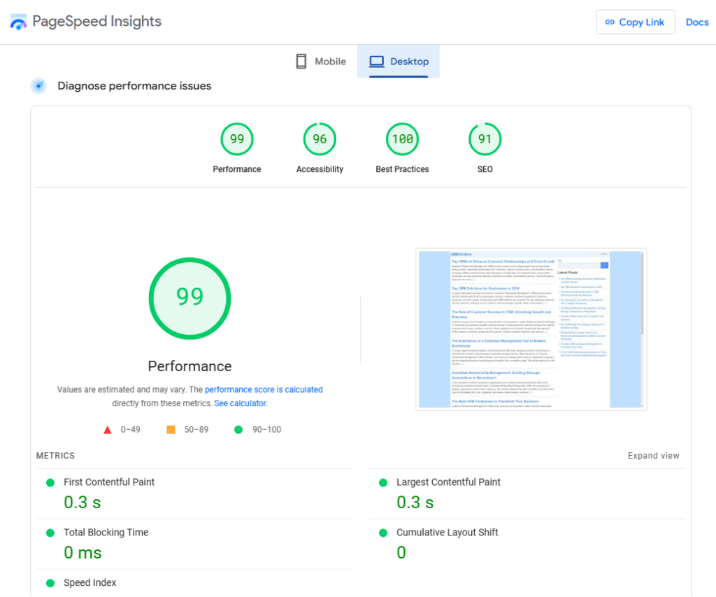Click the mobile phone icon
This screenshot has width=716, height=597.
[301, 61]
